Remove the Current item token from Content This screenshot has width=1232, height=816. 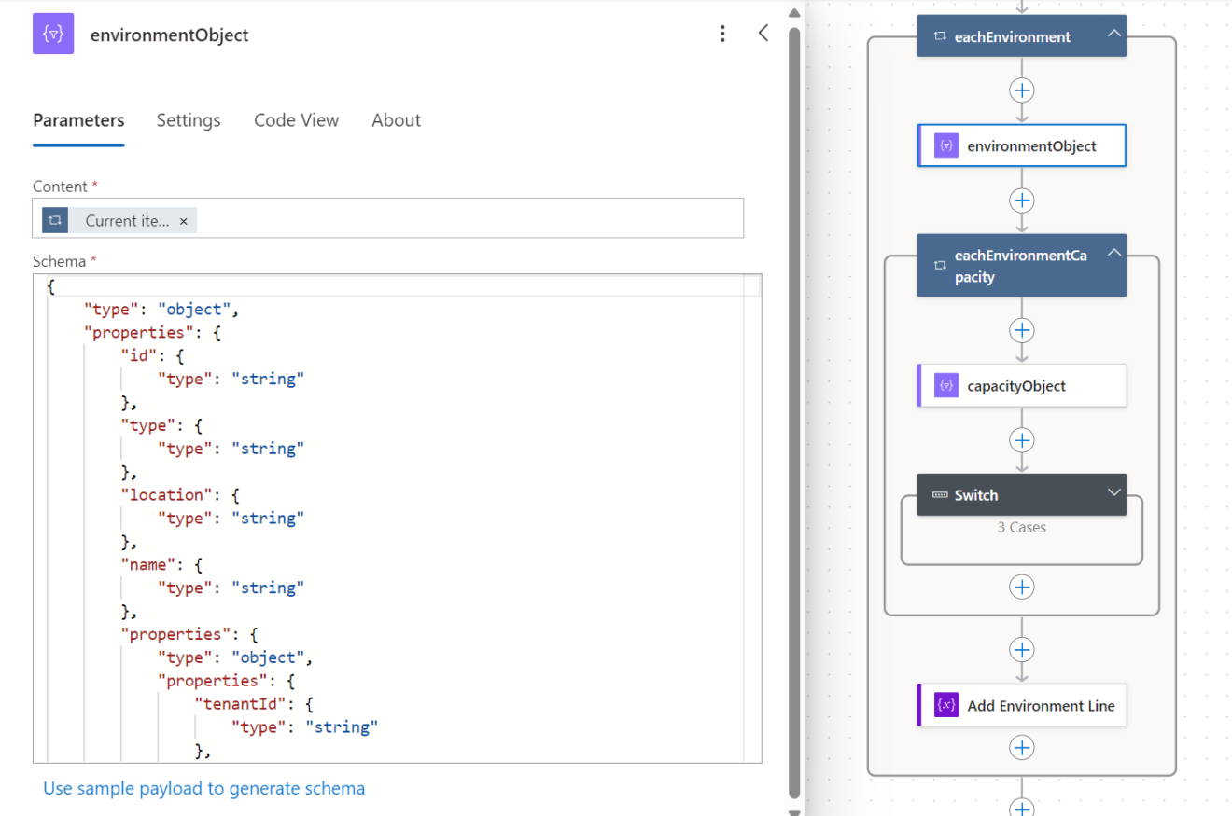point(184,220)
